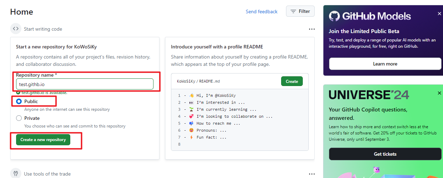Click the code brackets icon beside Start writing code
The image size is (443, 178).
tap(15, 29)
